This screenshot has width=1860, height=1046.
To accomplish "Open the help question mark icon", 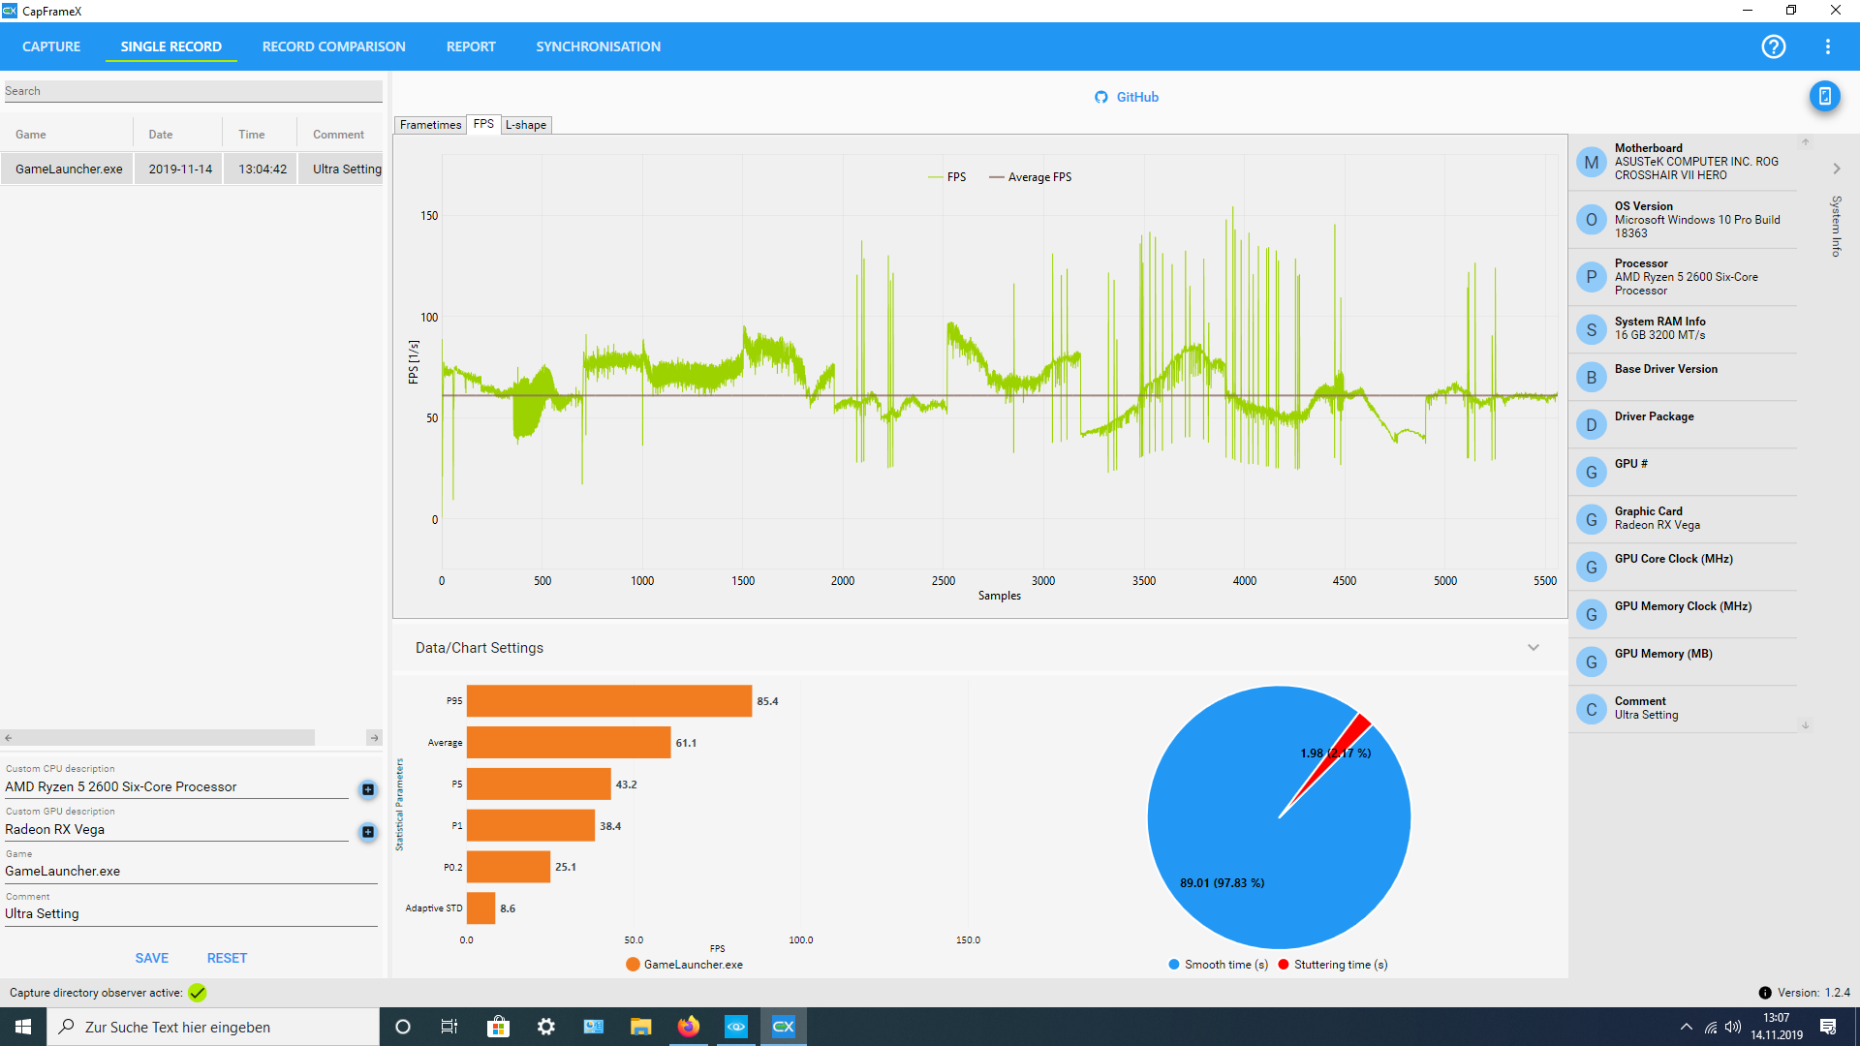I will point(1773,46).
